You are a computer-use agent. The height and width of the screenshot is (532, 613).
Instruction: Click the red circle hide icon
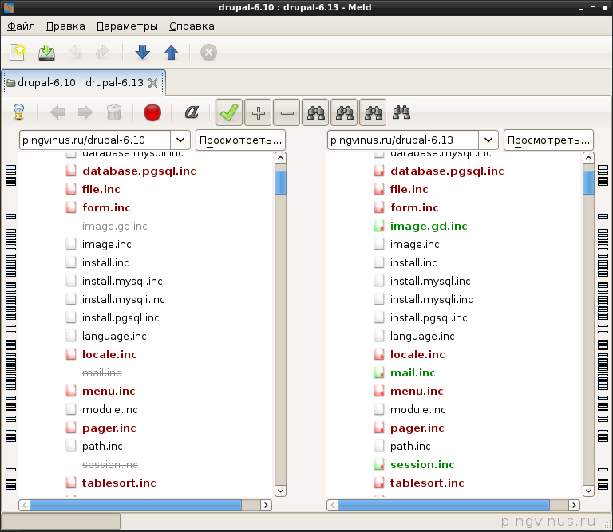pos(152,112)
